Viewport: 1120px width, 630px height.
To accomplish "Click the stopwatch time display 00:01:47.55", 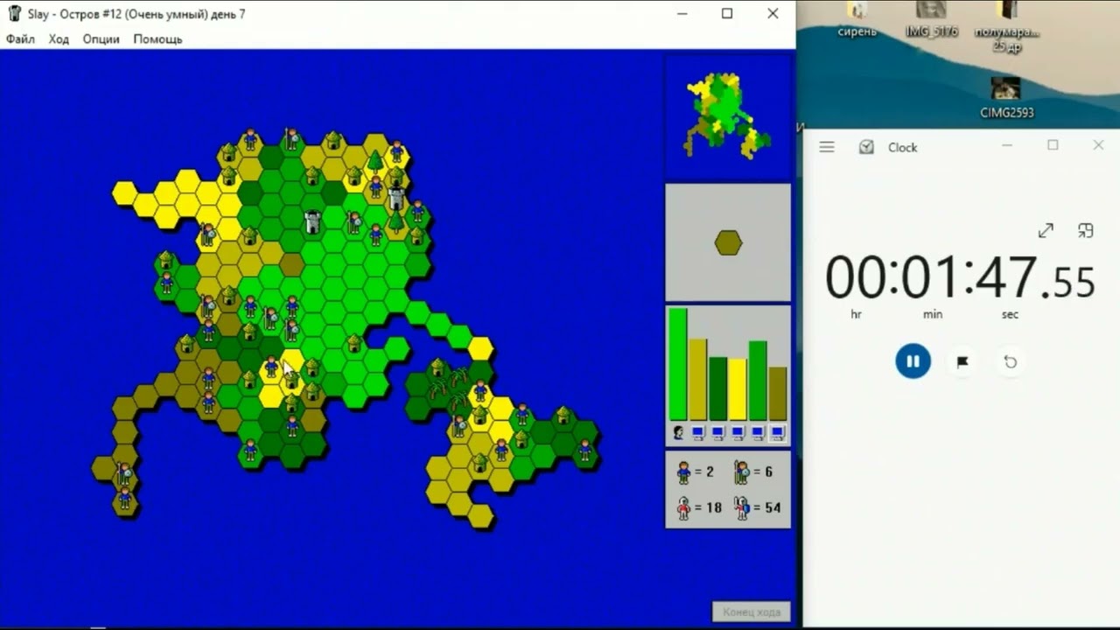I will [960, 278].
